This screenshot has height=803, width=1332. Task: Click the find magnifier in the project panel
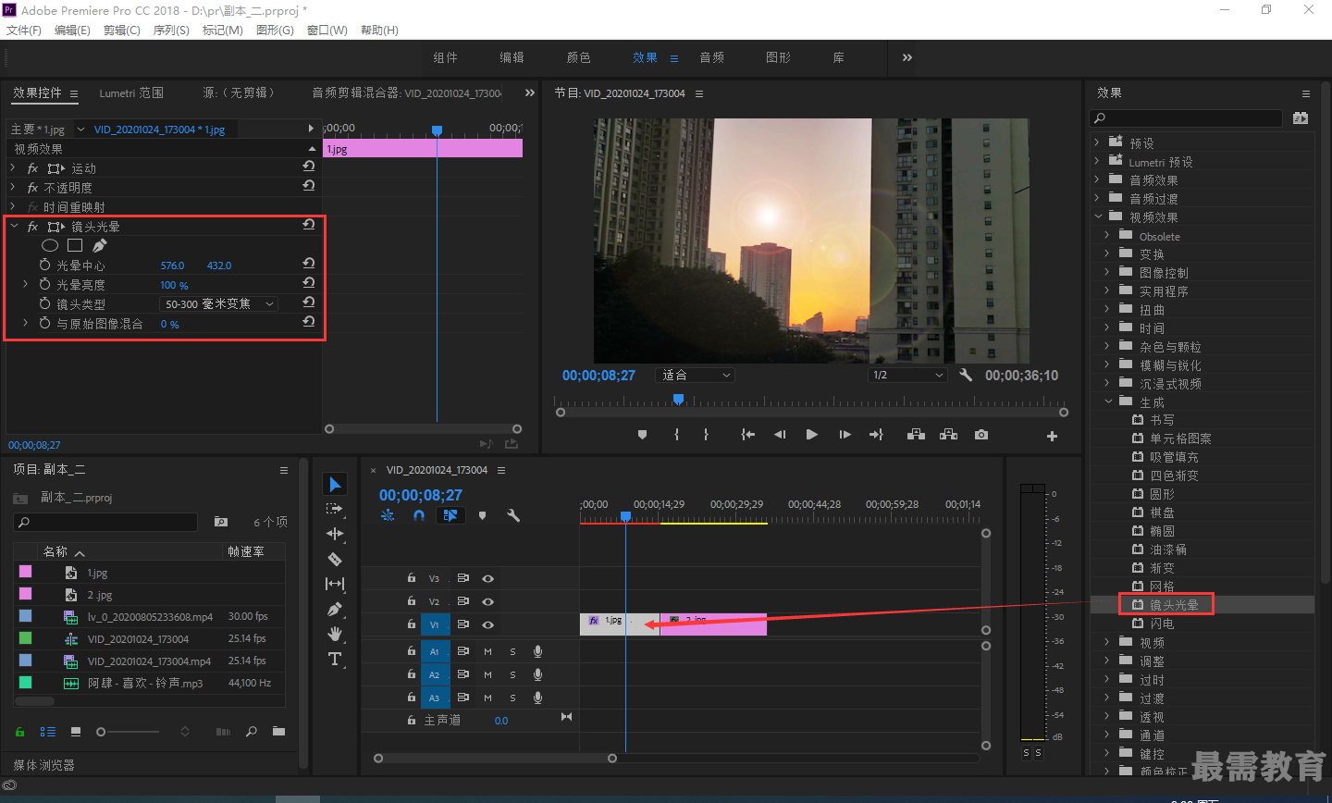252,731
